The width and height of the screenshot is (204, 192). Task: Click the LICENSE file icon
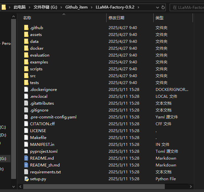coord(26,131)
